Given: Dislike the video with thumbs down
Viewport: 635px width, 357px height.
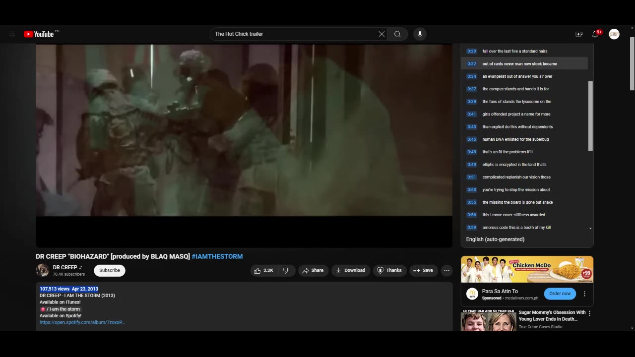Looking at the screenshot, I should click(286, 270).
